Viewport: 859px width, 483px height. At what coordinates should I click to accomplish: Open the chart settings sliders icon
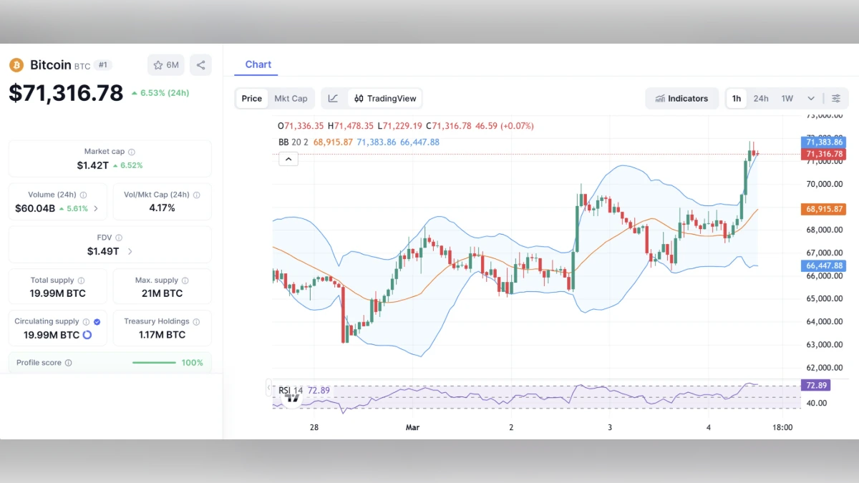tap(836, 98)
